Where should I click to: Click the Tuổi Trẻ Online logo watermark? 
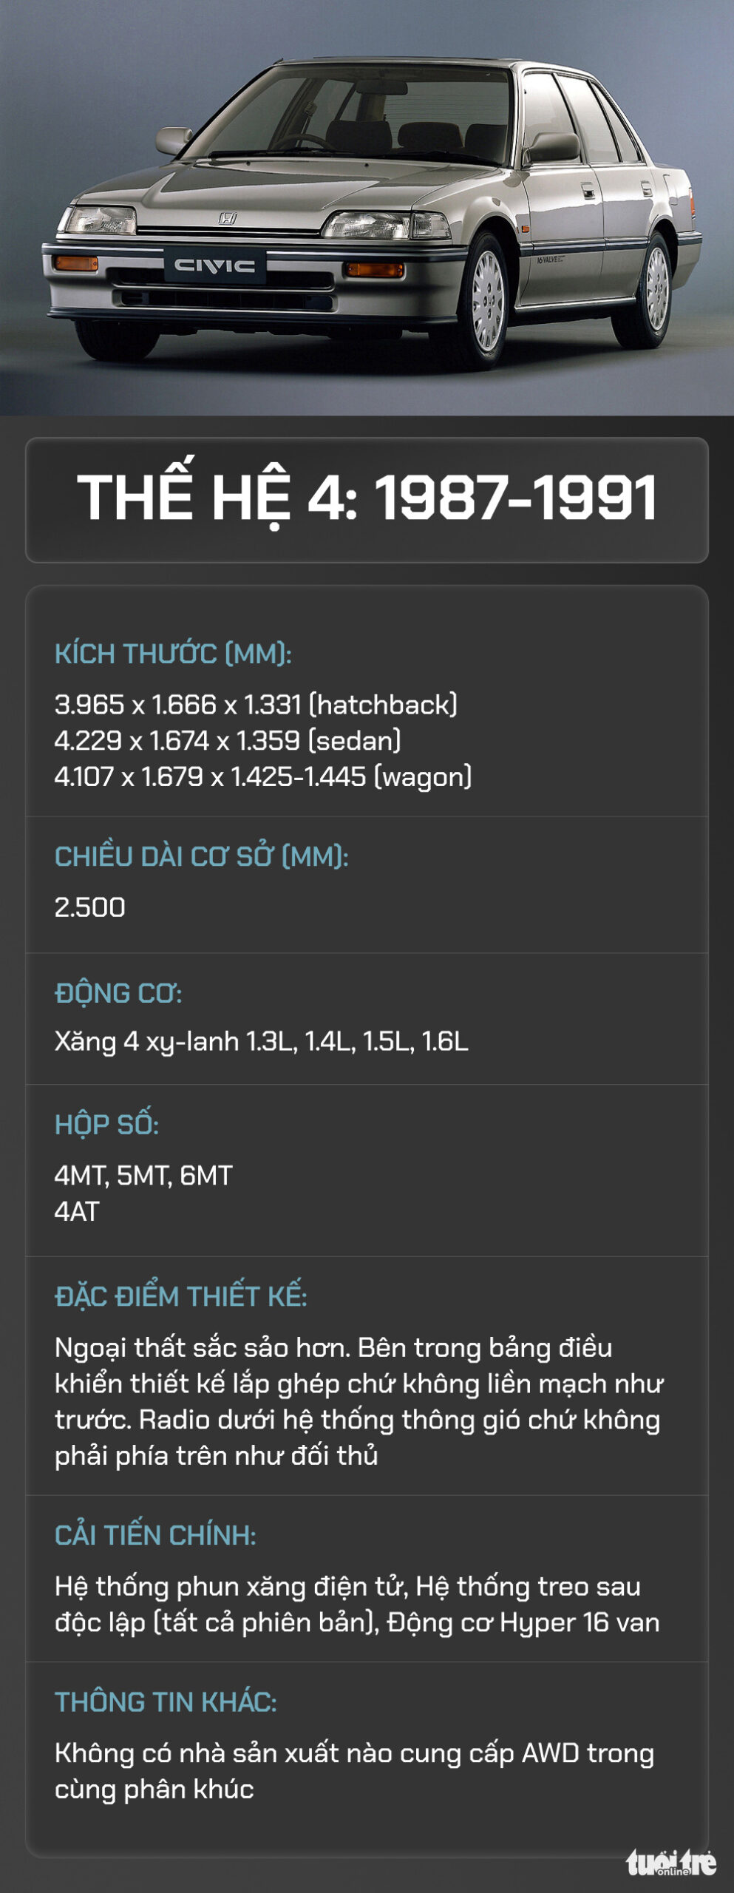[671, 1861]
